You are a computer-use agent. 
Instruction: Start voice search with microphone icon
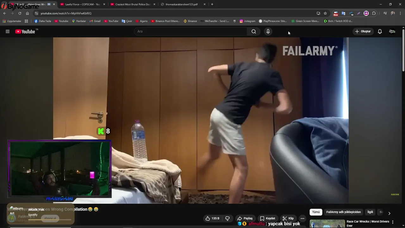(268, 31)
